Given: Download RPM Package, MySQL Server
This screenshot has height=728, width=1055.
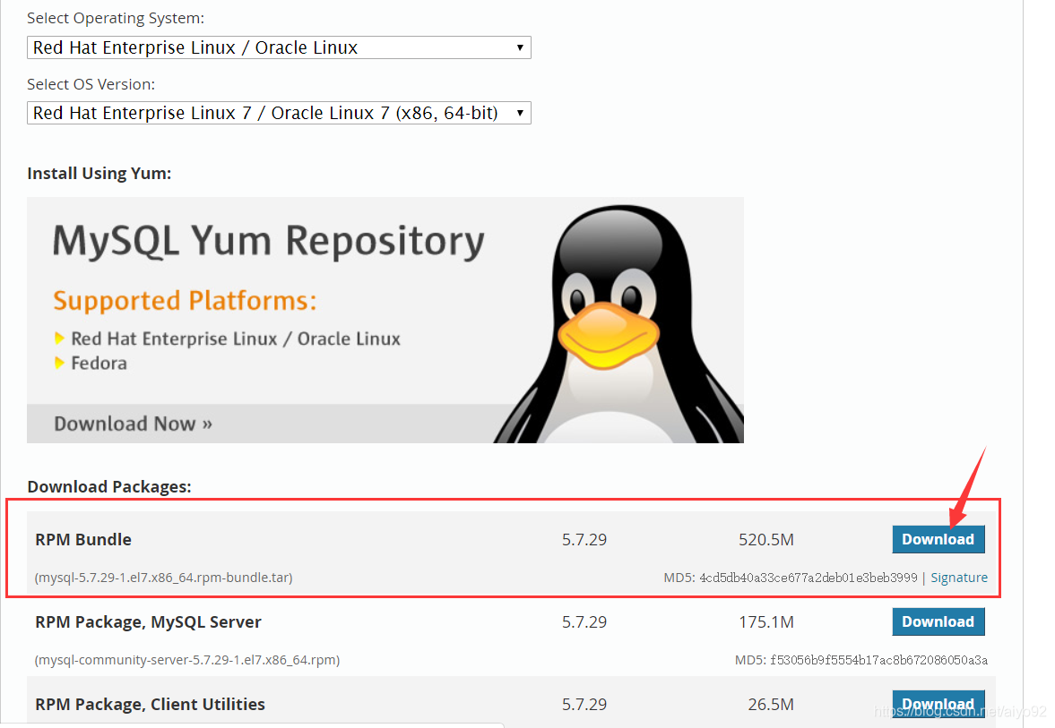Looking at the screenshot, I should click(x=938, y=621).
